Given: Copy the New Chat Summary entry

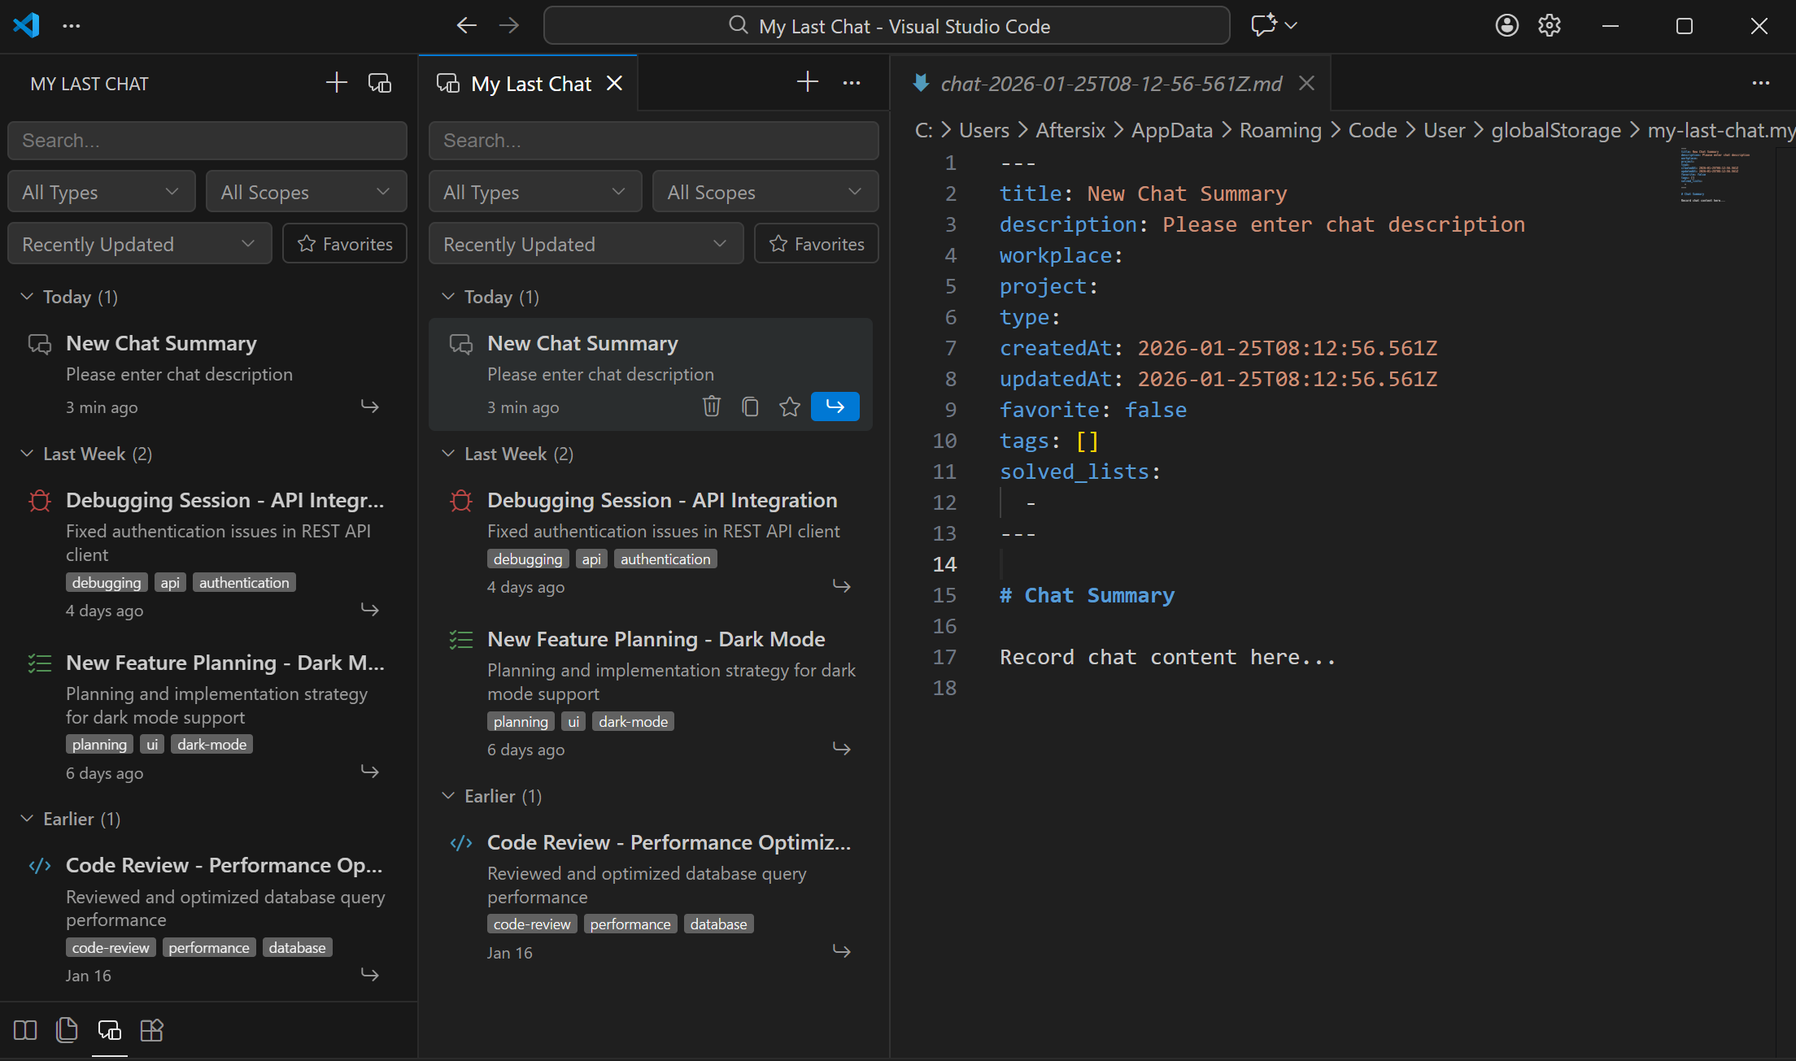Looking at the screenshot, I should [750, 407].
